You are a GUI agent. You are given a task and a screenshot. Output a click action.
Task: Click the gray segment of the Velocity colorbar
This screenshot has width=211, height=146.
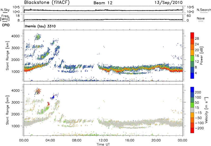coord(192,110)
